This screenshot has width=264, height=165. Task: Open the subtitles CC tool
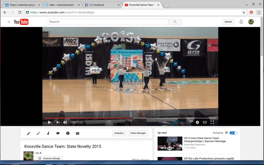click(78, 133)
